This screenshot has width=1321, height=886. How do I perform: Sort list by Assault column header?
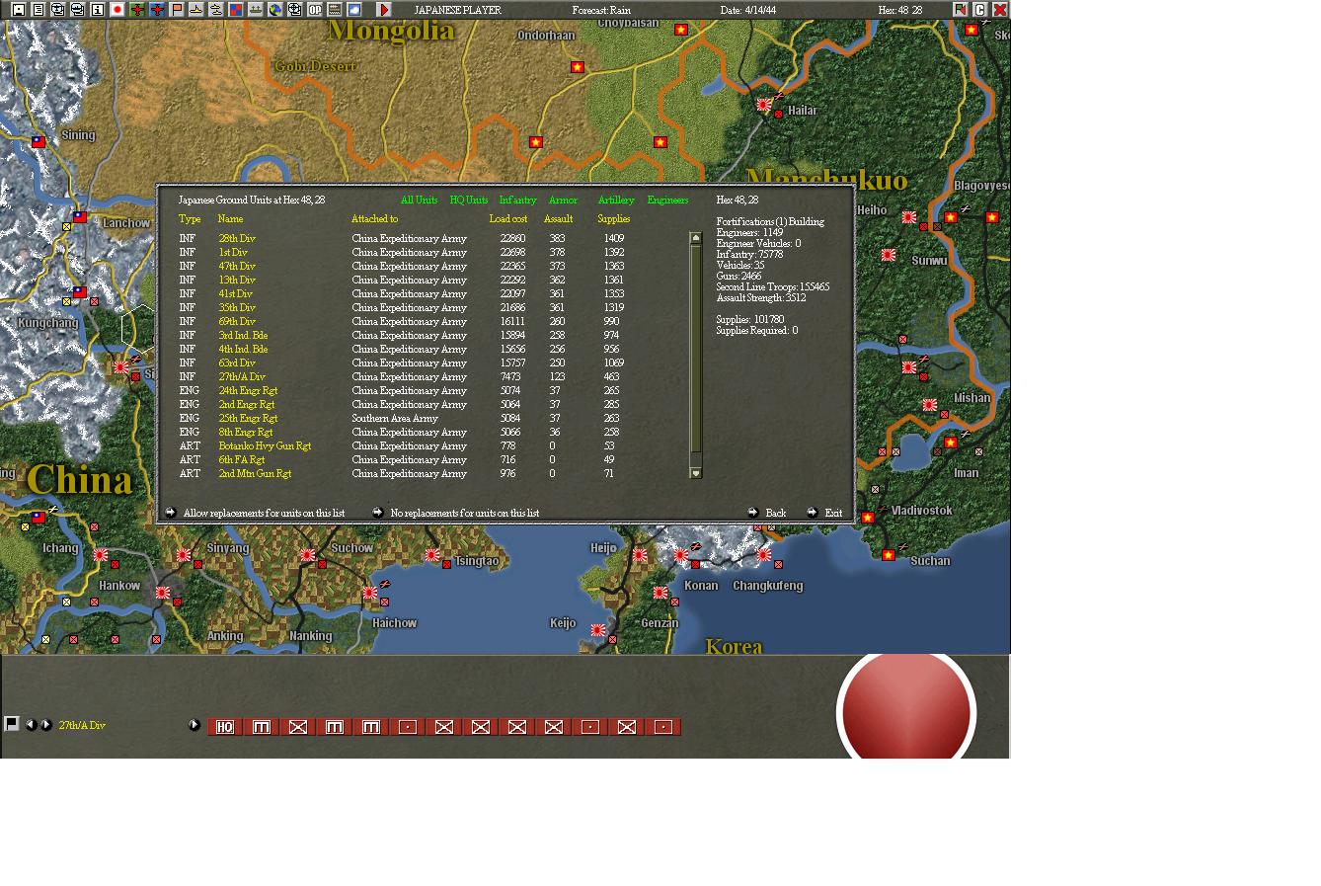click(558, 219)
